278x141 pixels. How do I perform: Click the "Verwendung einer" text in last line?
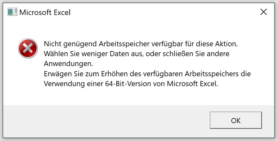click(x=73, y=84)
